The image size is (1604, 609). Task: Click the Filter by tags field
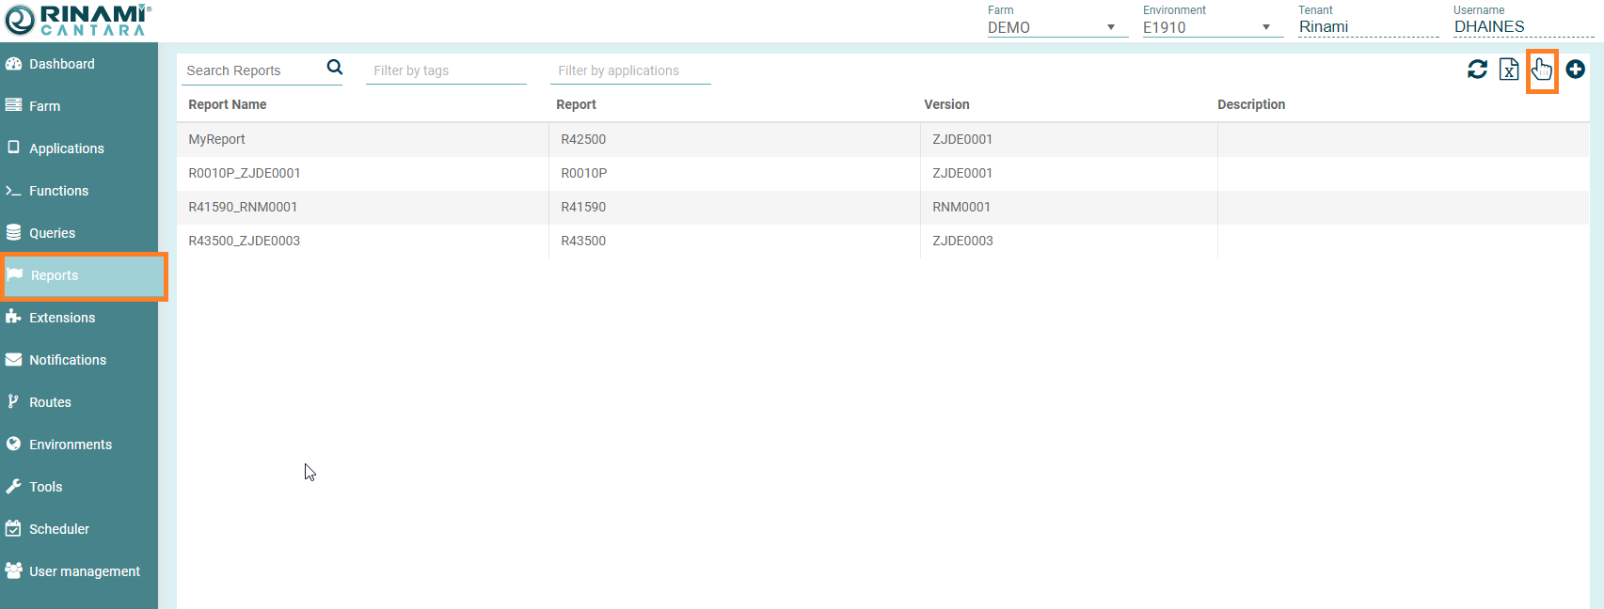[x=445, y=70]
